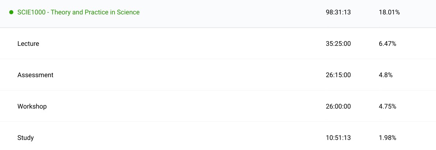Click the 18.01% project percentage

point(389,12)
